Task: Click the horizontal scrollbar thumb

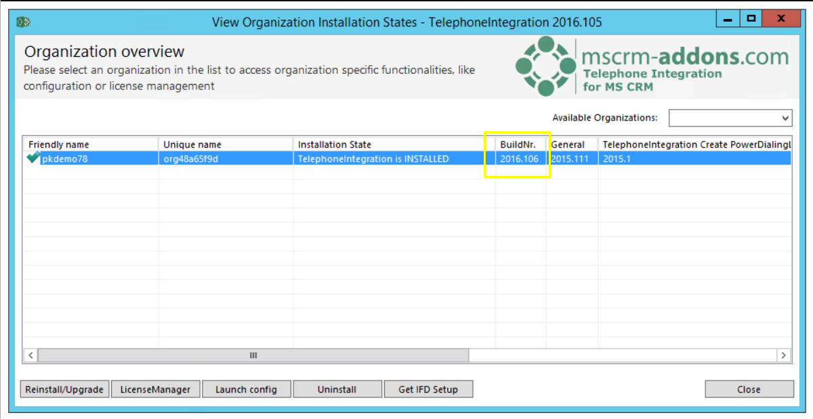Action: [253, 355]
